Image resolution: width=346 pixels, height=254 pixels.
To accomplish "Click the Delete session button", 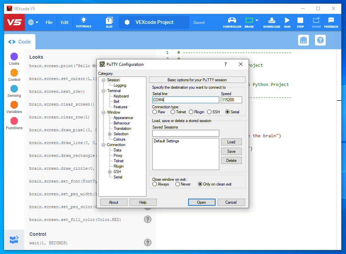I will [x=231, y=161].
